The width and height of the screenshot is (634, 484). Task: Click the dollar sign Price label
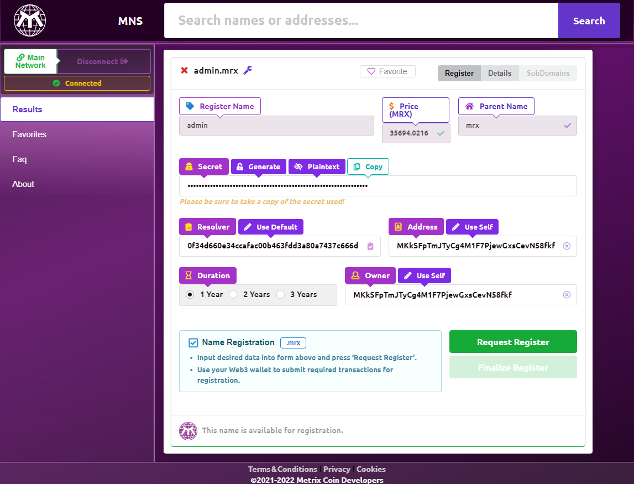pos(416,110)
